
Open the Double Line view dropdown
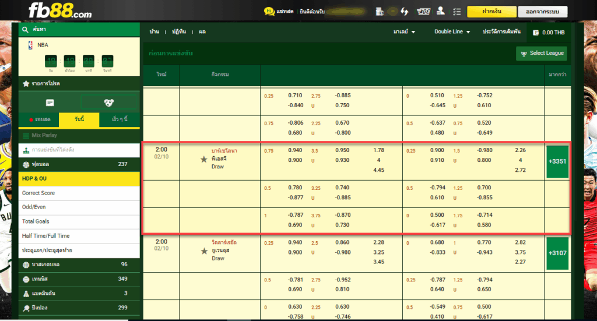pos(452,32)
